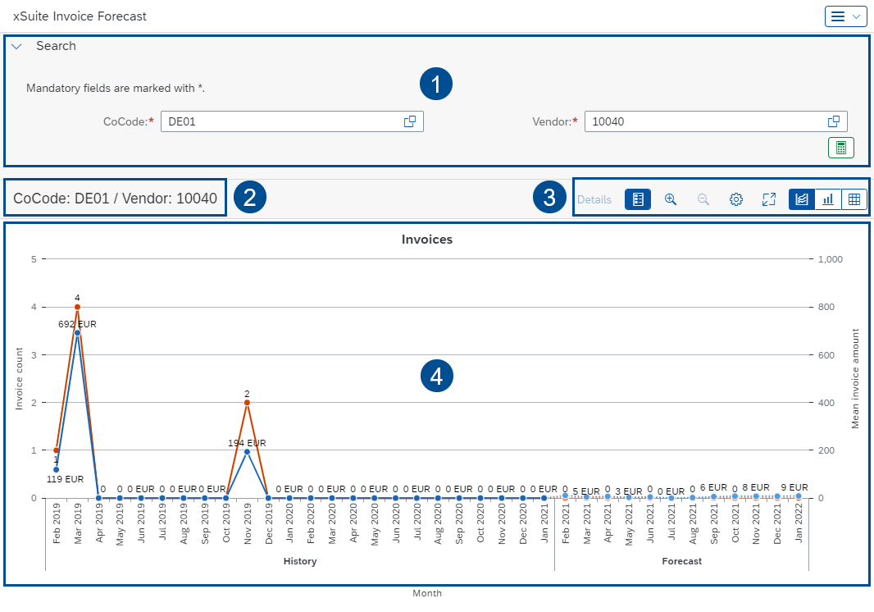Activate the combined chart type button

pos(800,199)
